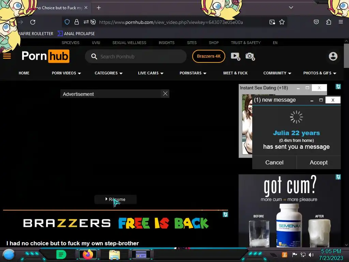The image size is (349, 262).
Task: Maximize the new message popup
Action: coord(321,100)
